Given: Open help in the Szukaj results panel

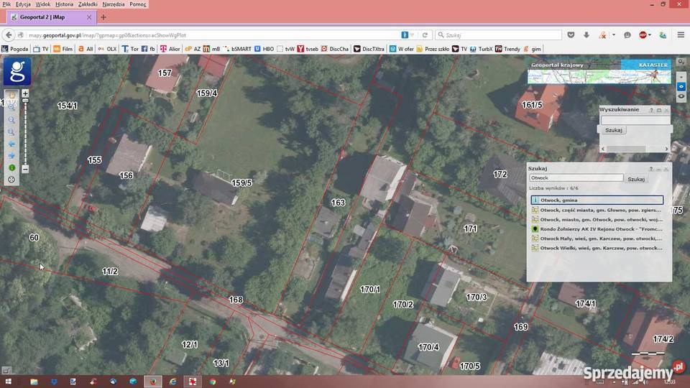Looking at the screenshot, I should point(651,169).
